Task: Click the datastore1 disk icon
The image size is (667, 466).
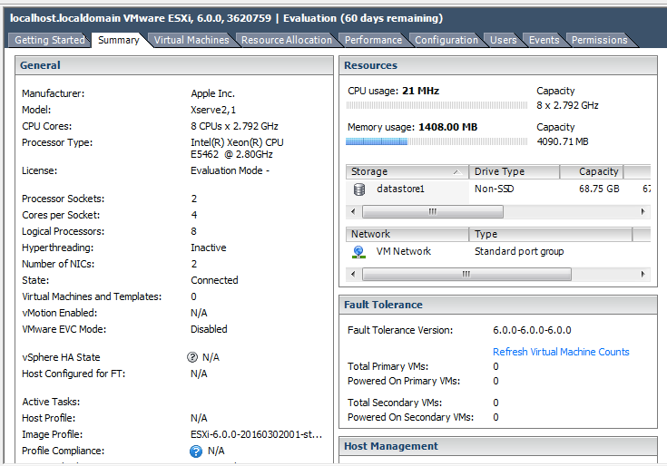Action: (x=359, y=189)
